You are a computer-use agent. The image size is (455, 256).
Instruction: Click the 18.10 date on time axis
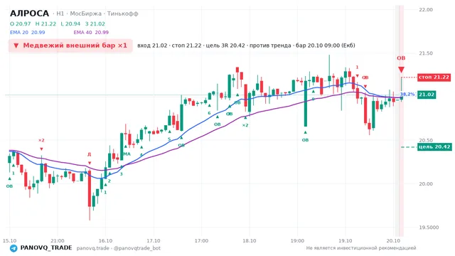pyautogui.click(x=250, y=241)
